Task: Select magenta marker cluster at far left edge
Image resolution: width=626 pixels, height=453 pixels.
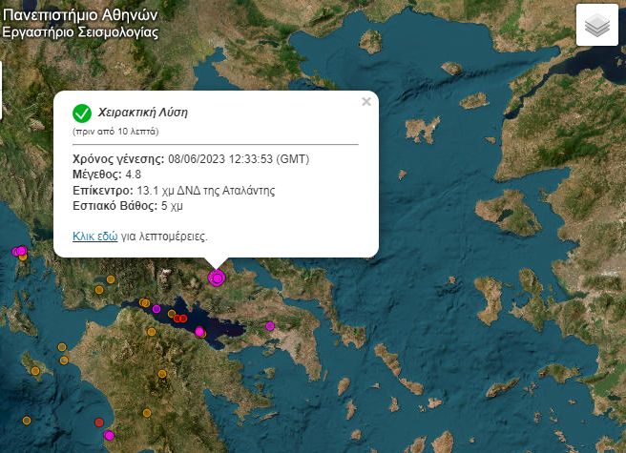Action: pos(19,251)
